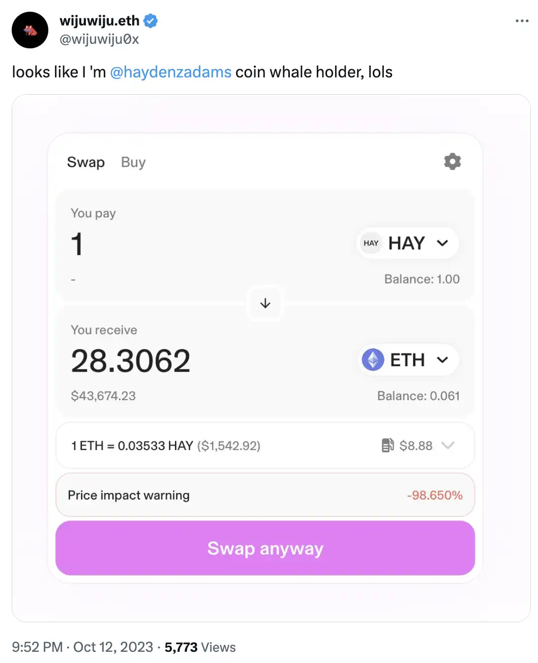
Task: Open swap settings gear icon
Action: [452, 161]
